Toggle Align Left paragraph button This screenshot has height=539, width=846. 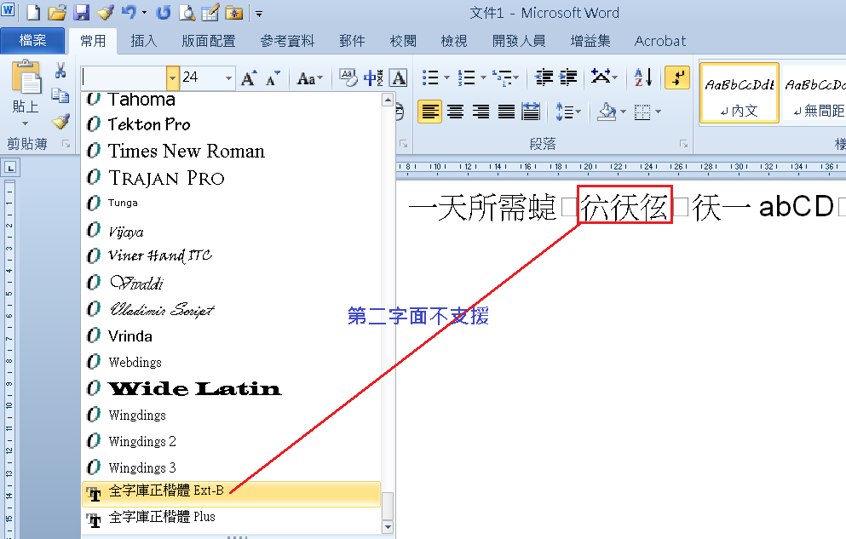tap(429, 112)
